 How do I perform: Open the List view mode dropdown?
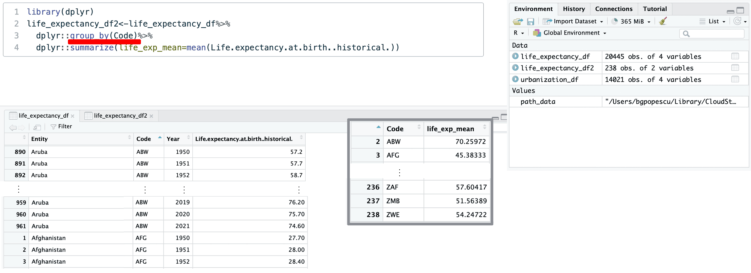pyautogui.click(x=713, y=22)
